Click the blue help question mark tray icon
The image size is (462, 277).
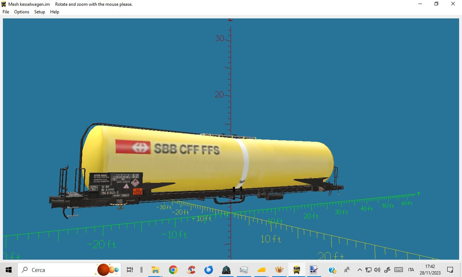pos(332,270)
